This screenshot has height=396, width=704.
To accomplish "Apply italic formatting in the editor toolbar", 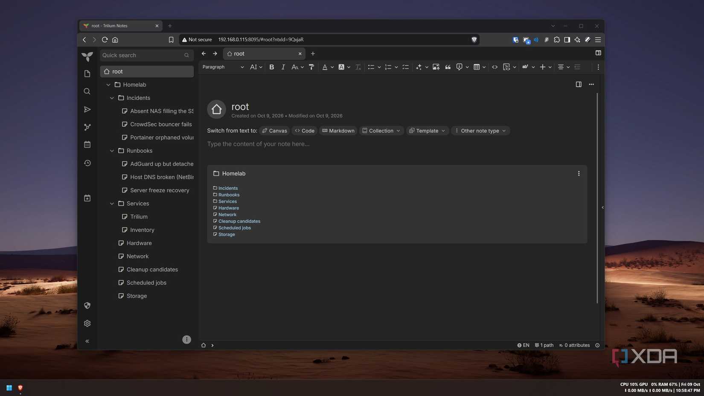I will pos(283,67).
